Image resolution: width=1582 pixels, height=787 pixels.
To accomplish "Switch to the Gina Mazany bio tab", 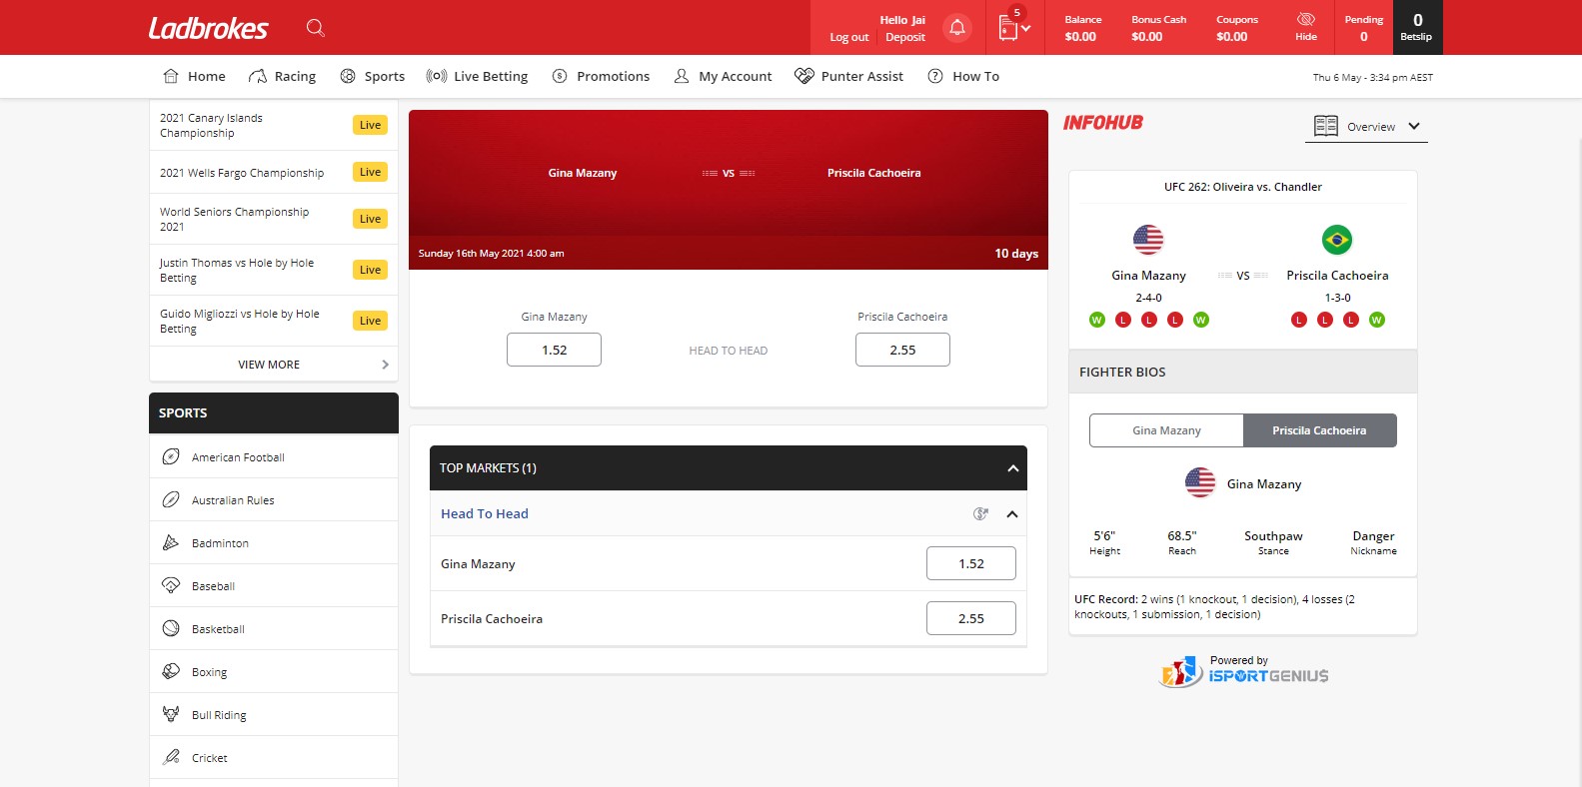I will click(x=1166, y=430).
